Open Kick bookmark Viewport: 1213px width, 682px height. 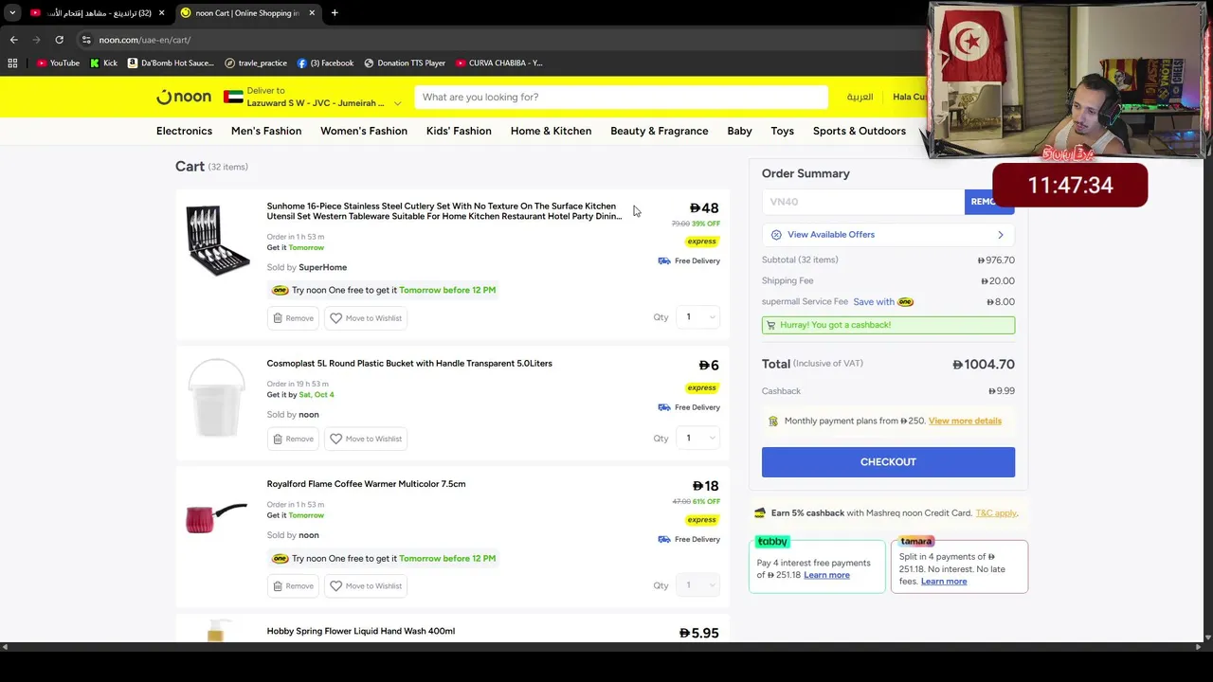pos(103,63)
